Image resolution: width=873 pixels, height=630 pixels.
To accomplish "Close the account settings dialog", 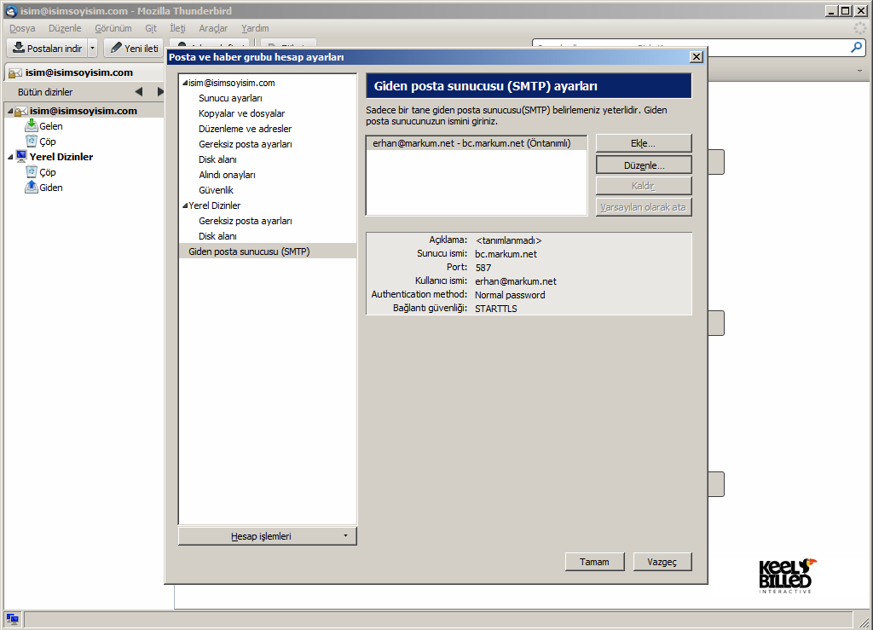I will click(696, 57).
